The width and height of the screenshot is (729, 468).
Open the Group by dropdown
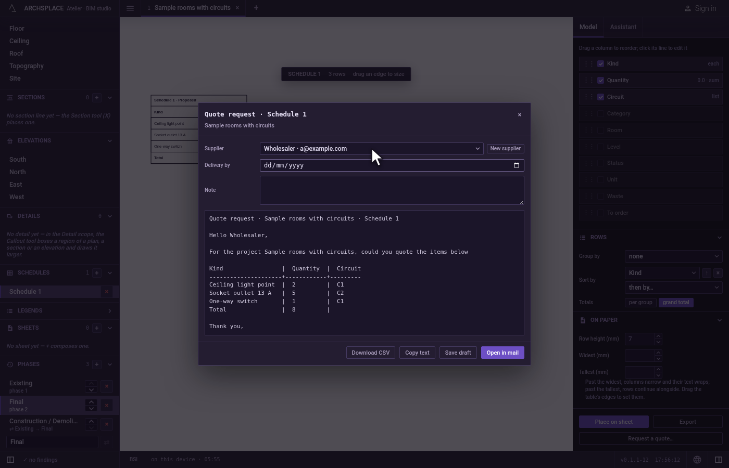673,256
